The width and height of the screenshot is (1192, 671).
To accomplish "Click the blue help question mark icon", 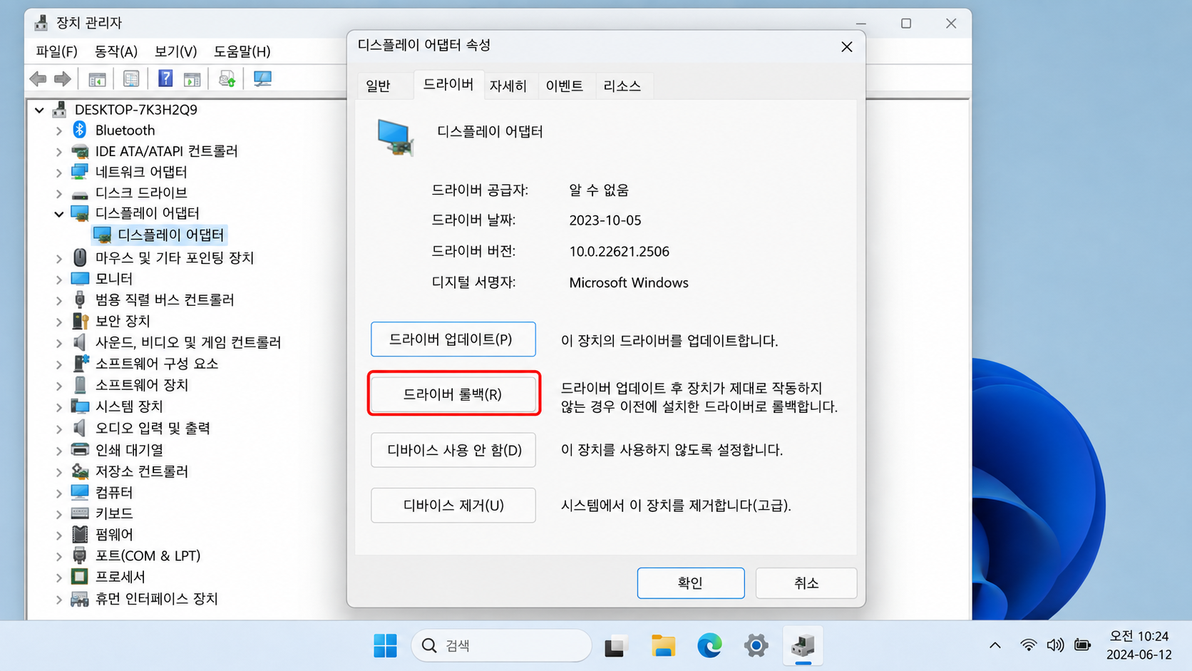I will coord(165,78).
